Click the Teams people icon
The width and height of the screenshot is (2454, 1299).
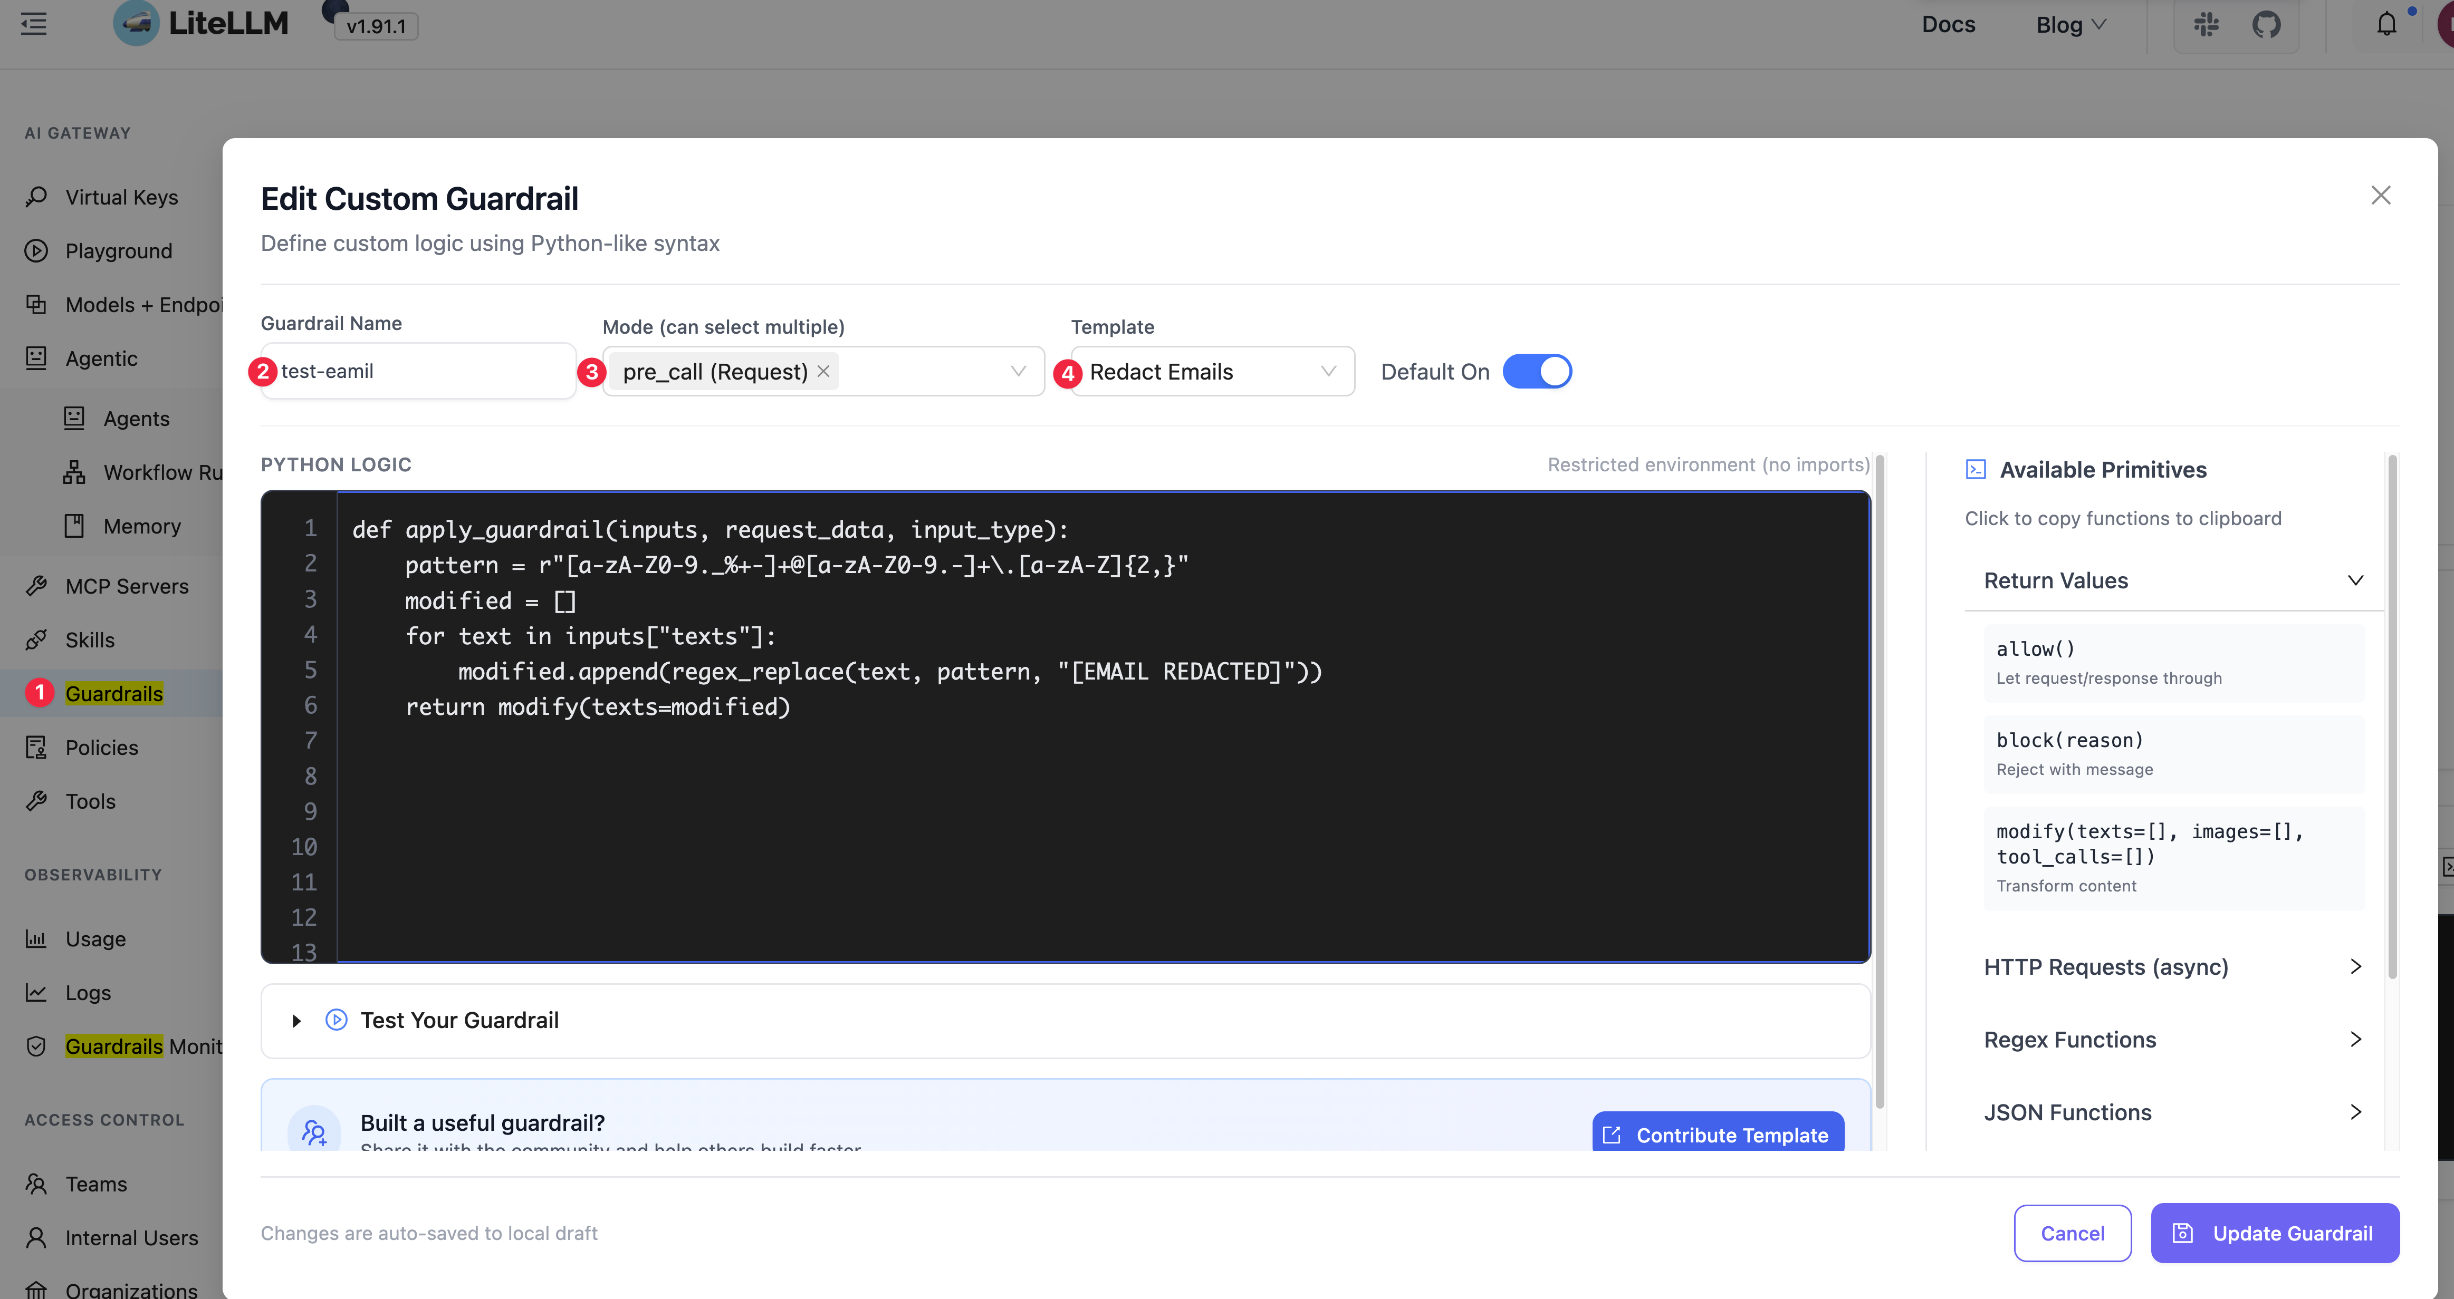(36, 1184)
